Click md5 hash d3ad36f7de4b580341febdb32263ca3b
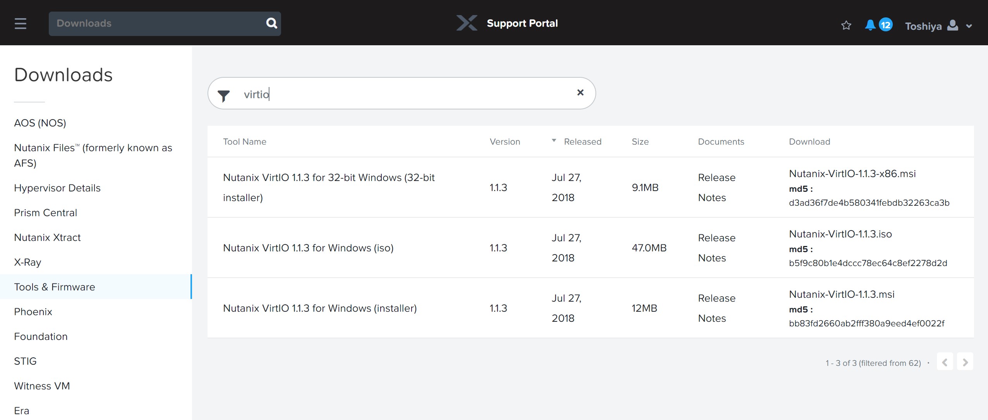988x420 pixels. pyautogui.click(x=869, y=203)
